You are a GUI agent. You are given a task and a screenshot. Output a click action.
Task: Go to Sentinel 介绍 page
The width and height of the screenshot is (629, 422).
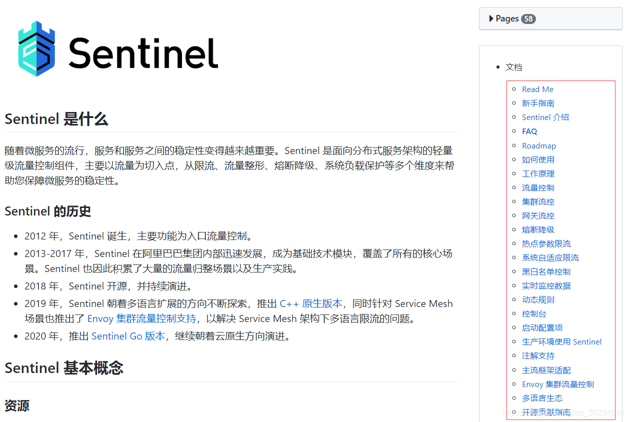point(545,117)
